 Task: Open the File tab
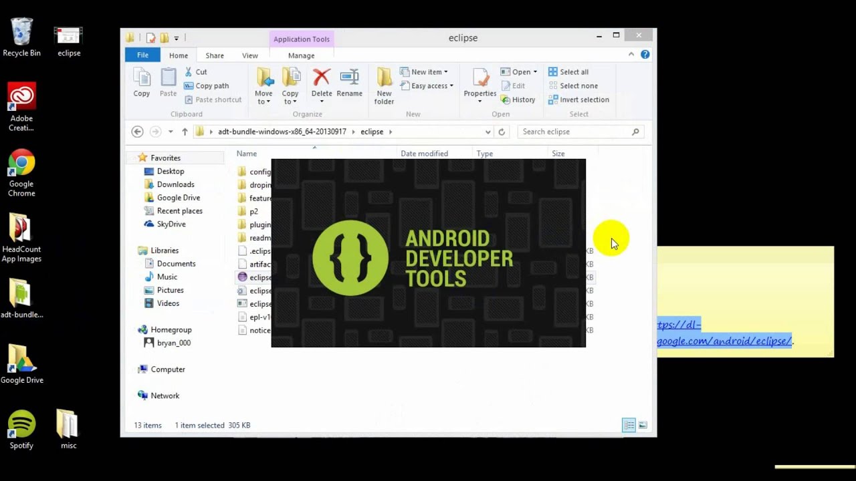point(142,55)
